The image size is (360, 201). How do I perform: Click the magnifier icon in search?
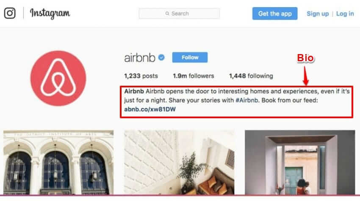coord(167,14)
